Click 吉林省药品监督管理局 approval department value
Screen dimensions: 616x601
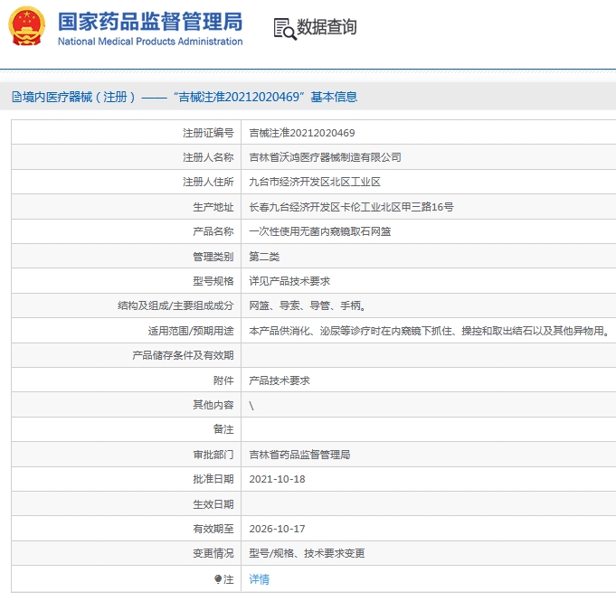(x=299, y=455)
